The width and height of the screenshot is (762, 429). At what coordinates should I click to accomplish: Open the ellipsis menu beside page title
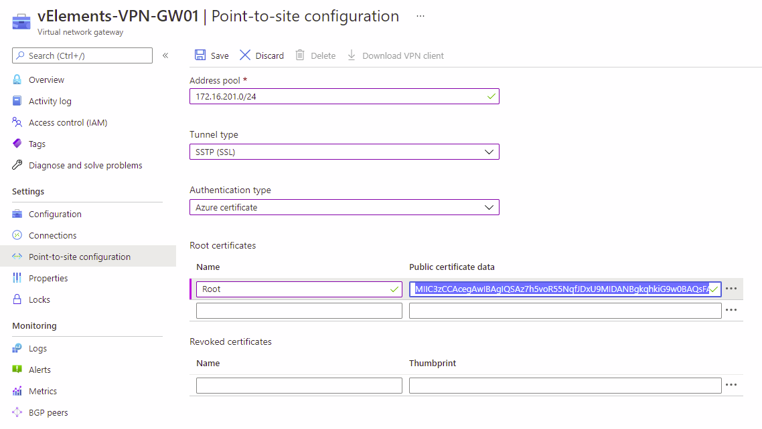(420, 15)
